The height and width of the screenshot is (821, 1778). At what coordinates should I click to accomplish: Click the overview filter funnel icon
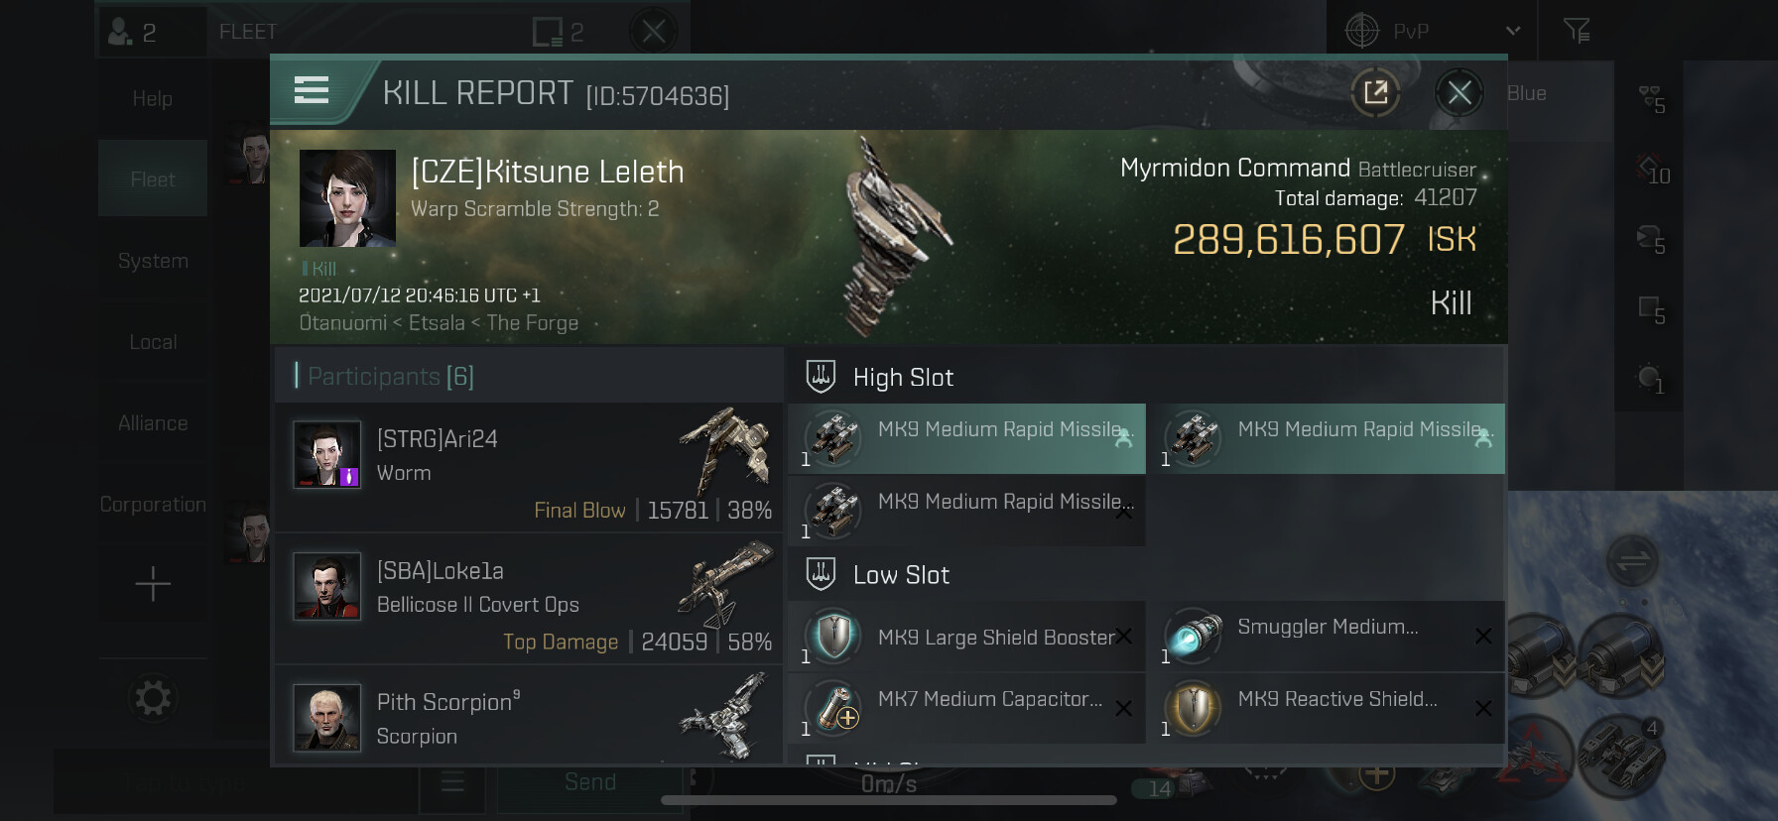tap(1576, 31)
